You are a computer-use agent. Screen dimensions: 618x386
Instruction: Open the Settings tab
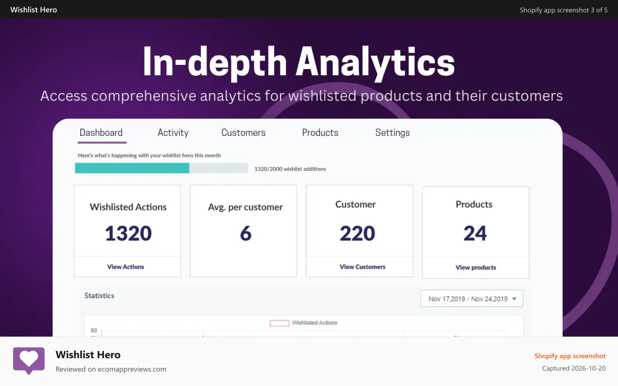(392, 133)
